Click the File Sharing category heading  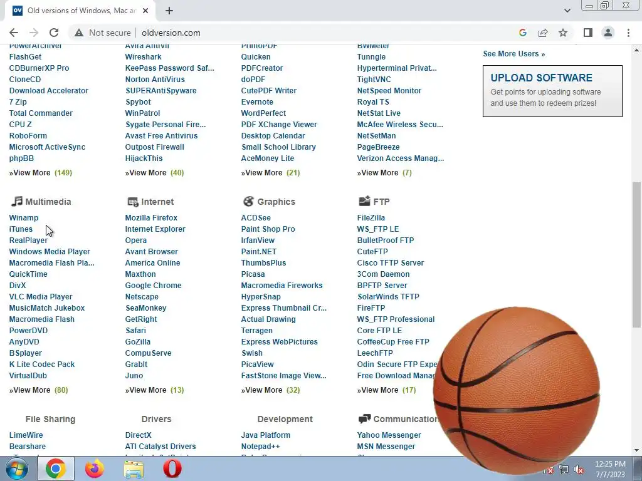pyautogui.click(x=50, y=419)
